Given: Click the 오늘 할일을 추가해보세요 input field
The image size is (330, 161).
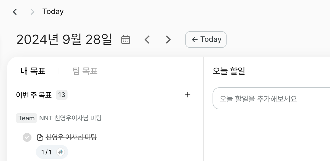Looking at the screenshot, I should click(271, 98).
